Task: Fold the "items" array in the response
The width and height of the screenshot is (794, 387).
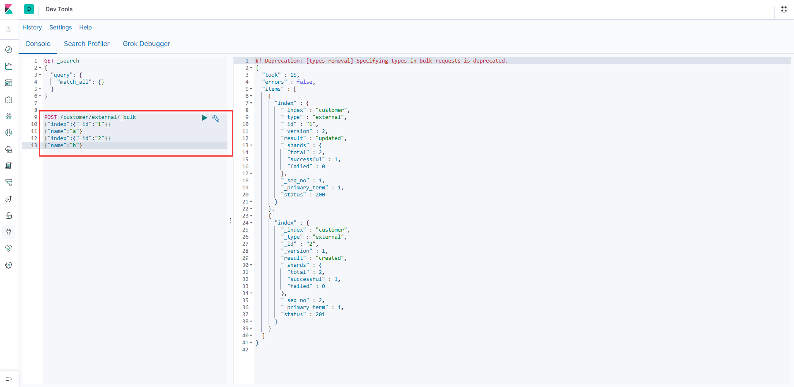Action: (x=251, y=89)
